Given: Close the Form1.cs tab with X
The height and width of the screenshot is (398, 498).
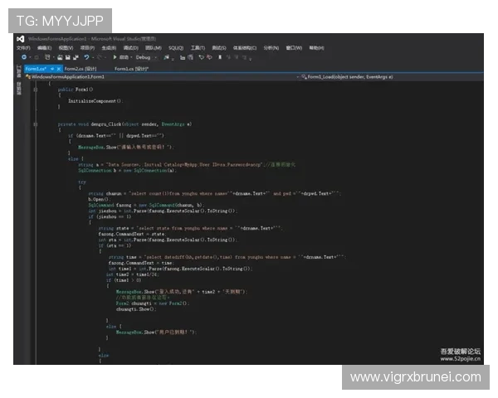Looking at the screenshot, I should pyautogui.click(x=58, y=68).
